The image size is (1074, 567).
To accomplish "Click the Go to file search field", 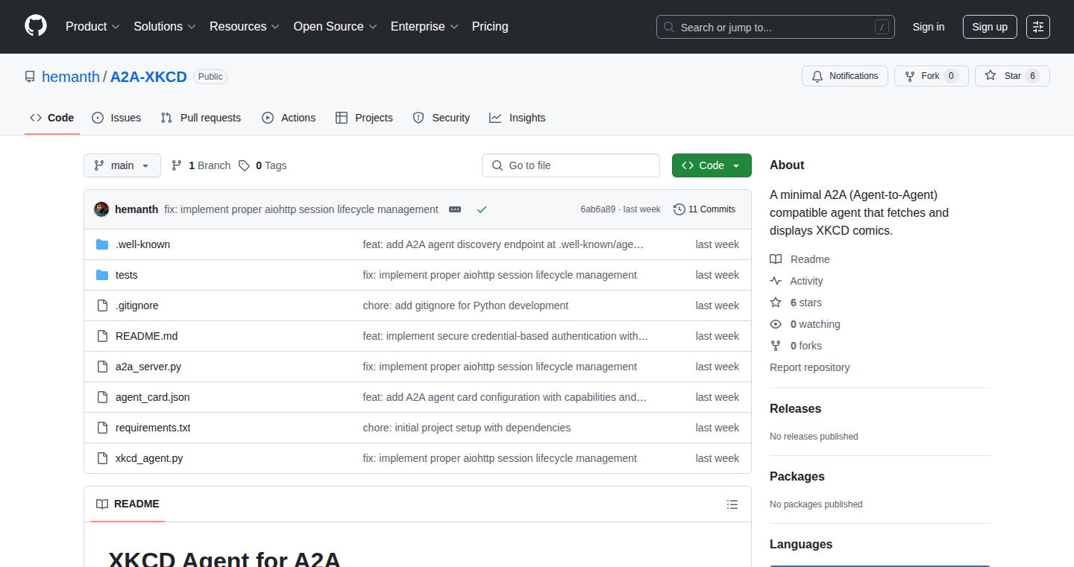I will [571, 165].
